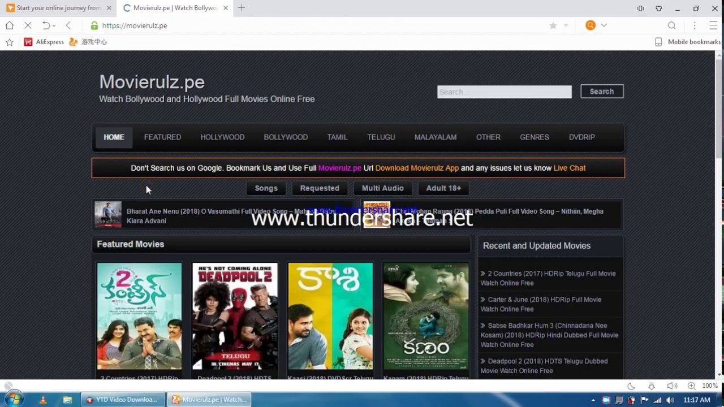Image resolution: width=724 pixels, height=407 pixels.
Task: Click Download Movierulz App link
Action: (x=417, y=168)
